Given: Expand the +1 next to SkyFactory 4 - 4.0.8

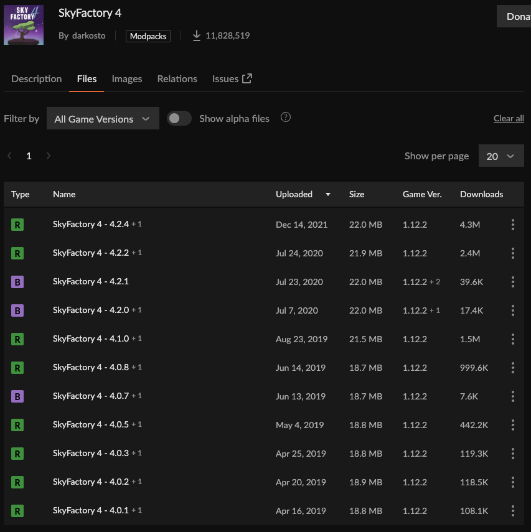Looking at the screenshot, I should point(137,367).
